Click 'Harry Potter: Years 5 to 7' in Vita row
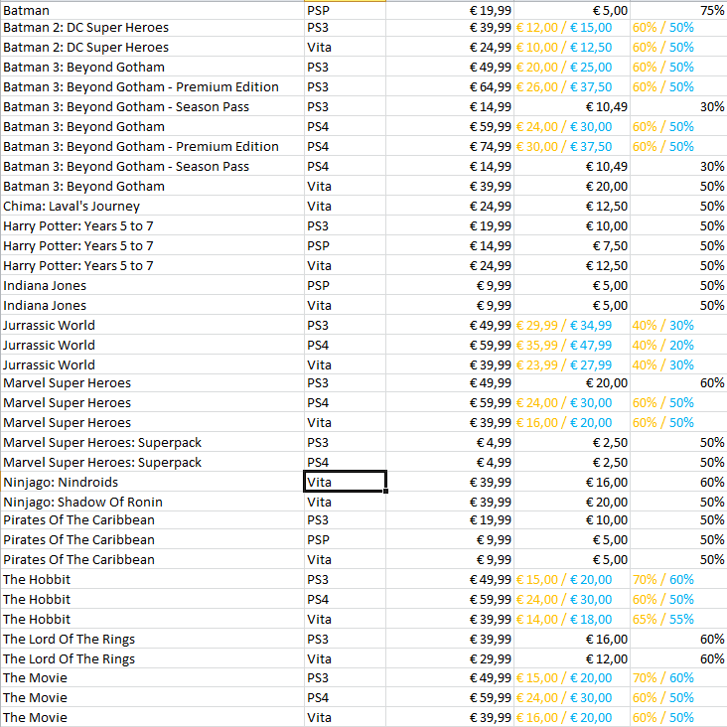 [x=152, y=265]
